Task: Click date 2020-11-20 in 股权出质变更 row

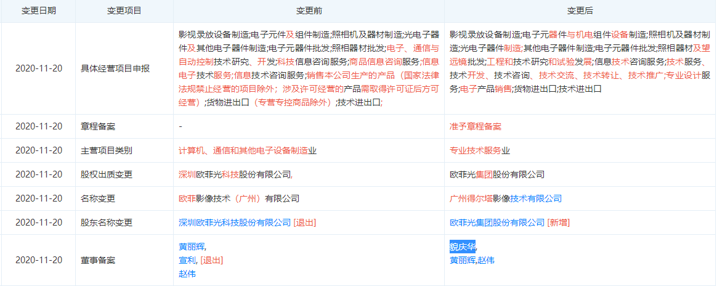Action: [39, 174]
